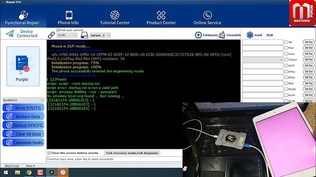
Task: Click the Functional Repair wrench icon
Action: (24, 15)
